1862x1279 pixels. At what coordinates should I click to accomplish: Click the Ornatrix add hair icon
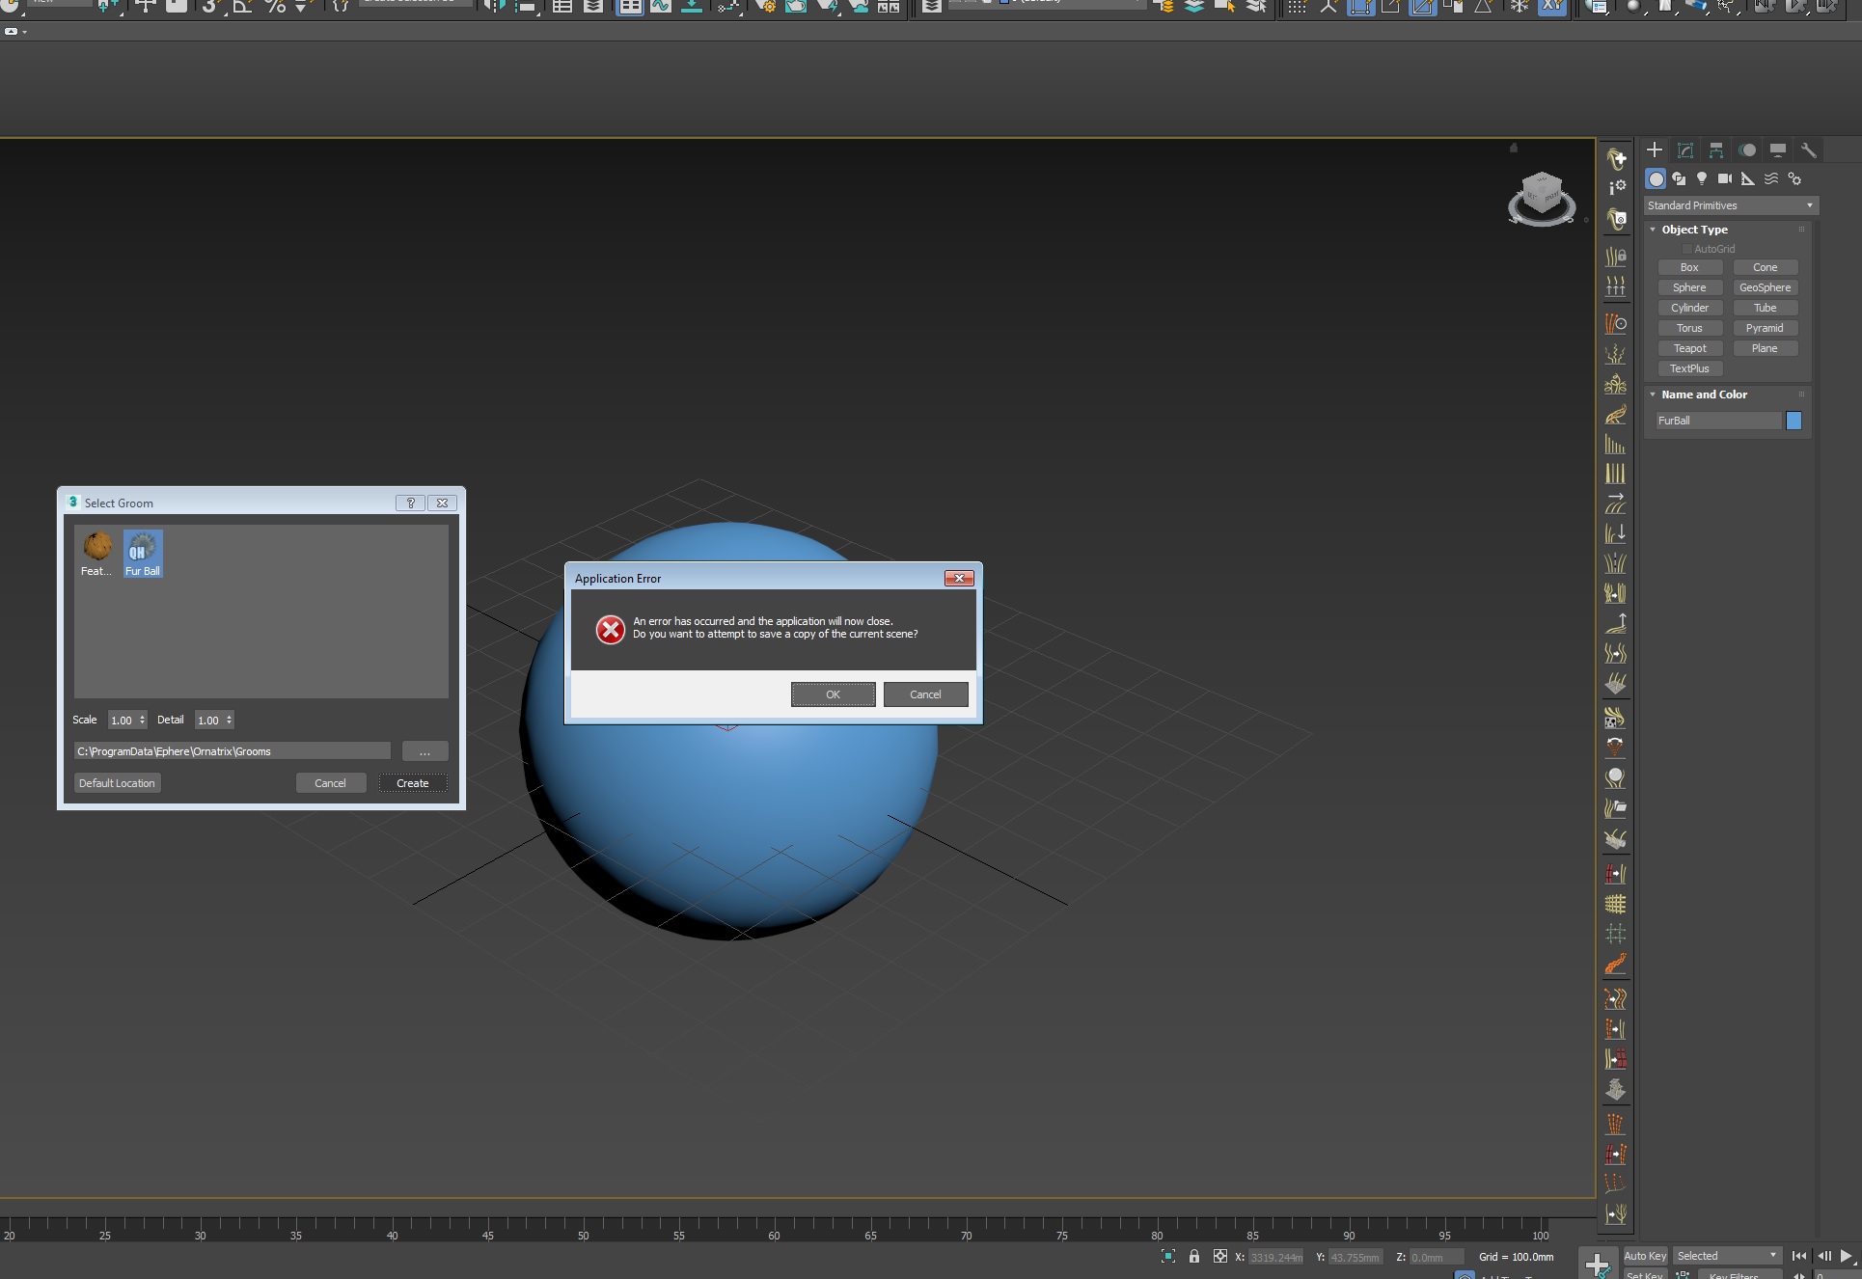[1616, 158]
